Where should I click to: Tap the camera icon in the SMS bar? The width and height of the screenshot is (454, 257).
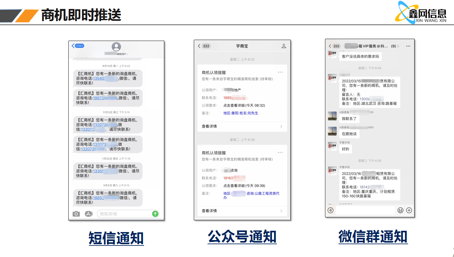click(x=76, y=214)
